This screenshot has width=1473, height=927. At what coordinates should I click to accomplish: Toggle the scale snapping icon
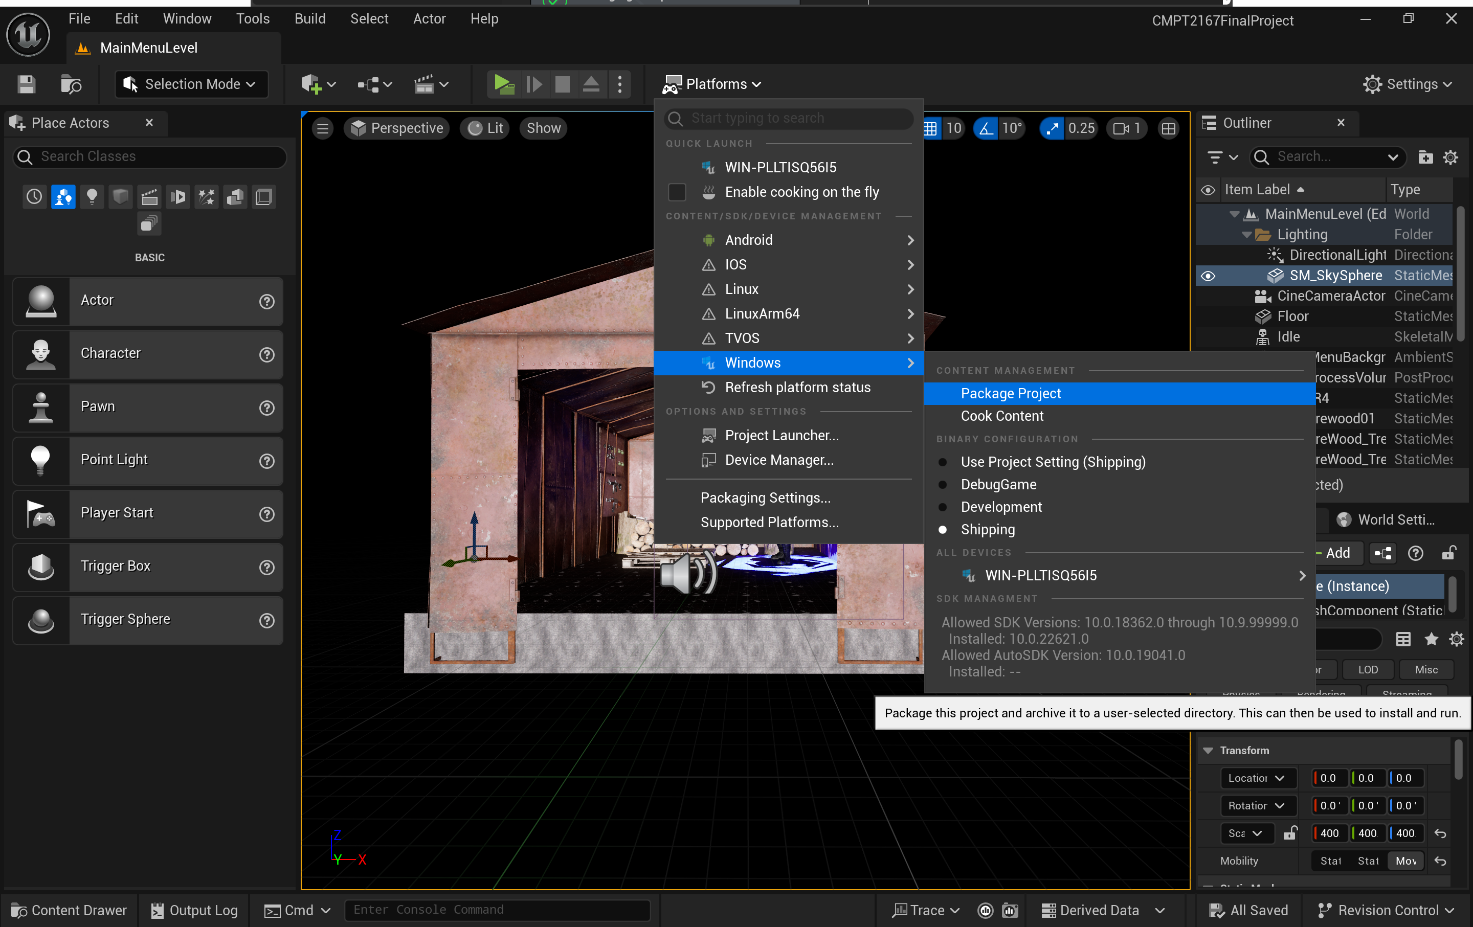point(1052,128)
